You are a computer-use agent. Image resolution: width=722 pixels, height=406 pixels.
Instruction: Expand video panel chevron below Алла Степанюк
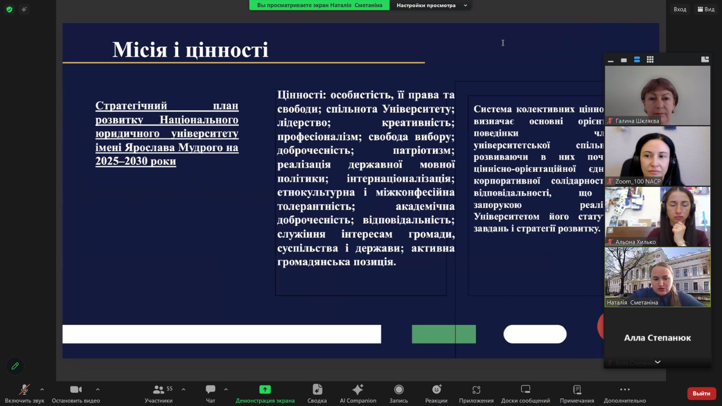(x=657, y=362)
